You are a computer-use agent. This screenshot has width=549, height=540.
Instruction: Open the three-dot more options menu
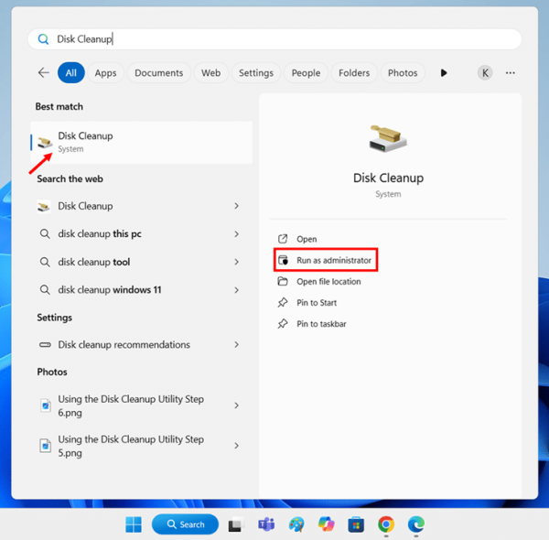click(x=511, y=73)
